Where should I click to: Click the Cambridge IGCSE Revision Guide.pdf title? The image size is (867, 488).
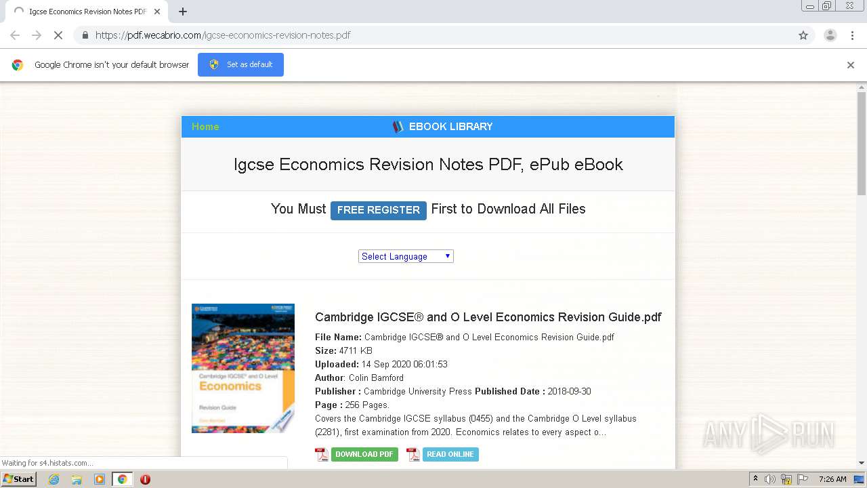pyautogui.click(x=488, y=317)
